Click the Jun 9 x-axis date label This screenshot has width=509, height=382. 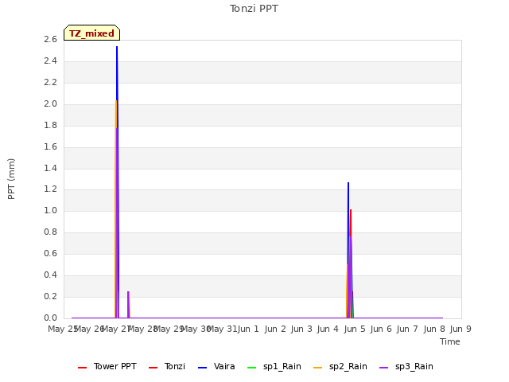pyautogui.click(x=460, y=329)
